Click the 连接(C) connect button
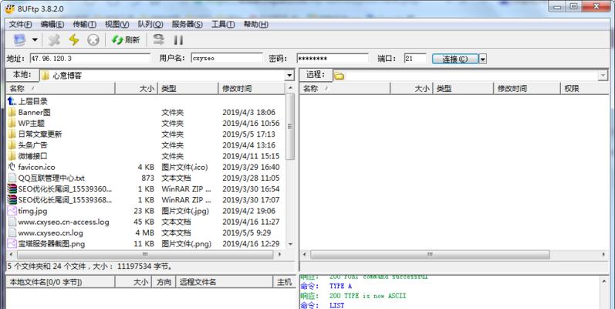Image resolution: width=615 pixels, height=309 pixels. tap(455, 59)
